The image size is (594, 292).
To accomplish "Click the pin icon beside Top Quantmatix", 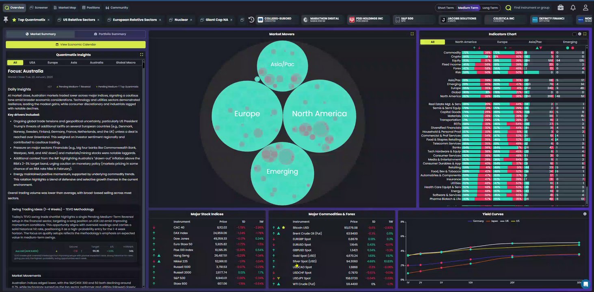I will 6,19.
